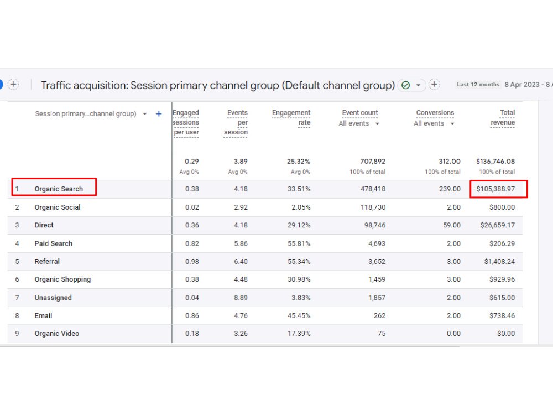The width and height of the screenshot is (553, 415).
Task: Click Email revenue $738.46
Action: 502,315
